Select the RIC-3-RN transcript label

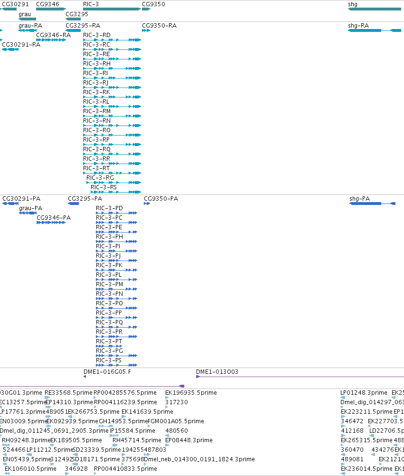pos(97,121)
